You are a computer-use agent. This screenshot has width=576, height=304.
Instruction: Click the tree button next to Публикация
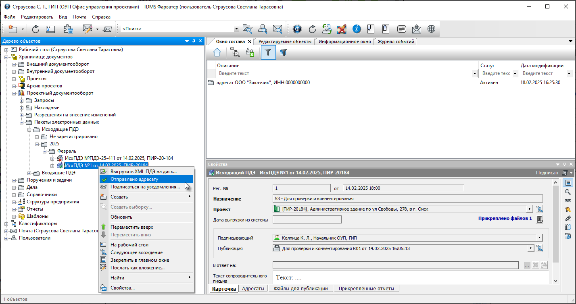click(x=540, y=248)
